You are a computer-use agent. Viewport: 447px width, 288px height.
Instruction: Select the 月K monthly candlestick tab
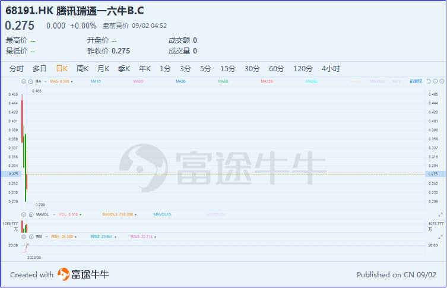pos(103,69)
